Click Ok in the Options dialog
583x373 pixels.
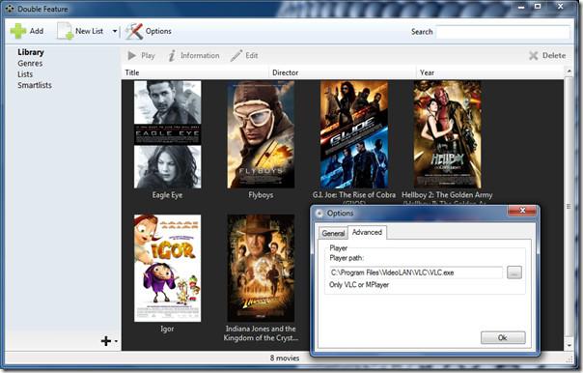point(503,337)
